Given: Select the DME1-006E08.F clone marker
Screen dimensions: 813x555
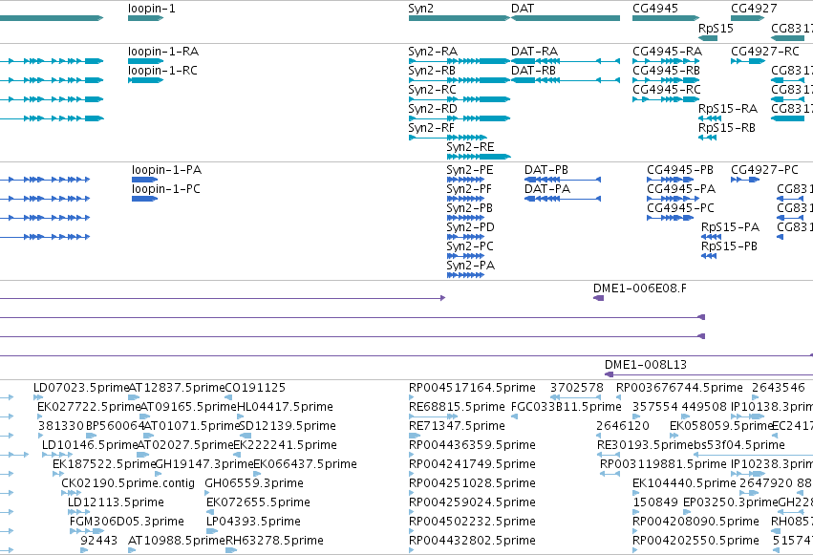Looking at the screenshot, I should pos(598,298).
